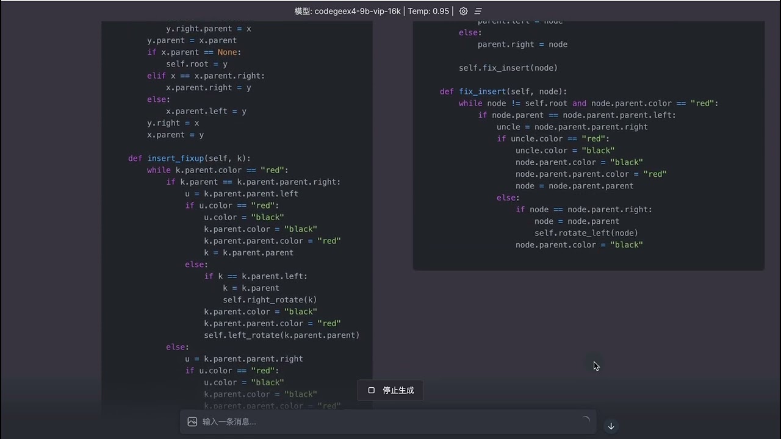Click line 'y.parent = x.parent'
781x439 pixels.
[192, 40]
